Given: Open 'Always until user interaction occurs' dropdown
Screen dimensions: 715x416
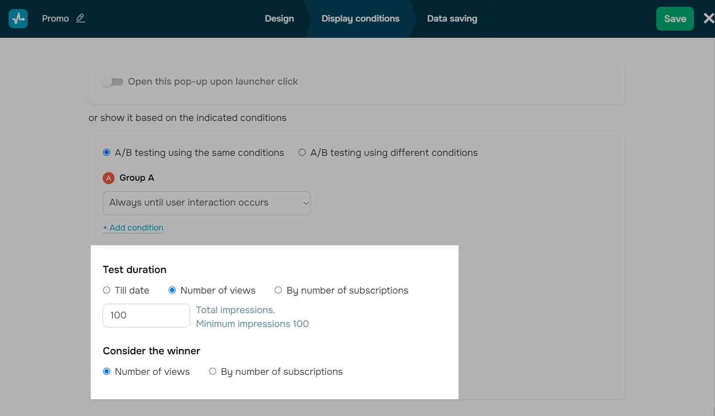Looking at the screenshot, I should pyautogui.click(x=201, y=203).
